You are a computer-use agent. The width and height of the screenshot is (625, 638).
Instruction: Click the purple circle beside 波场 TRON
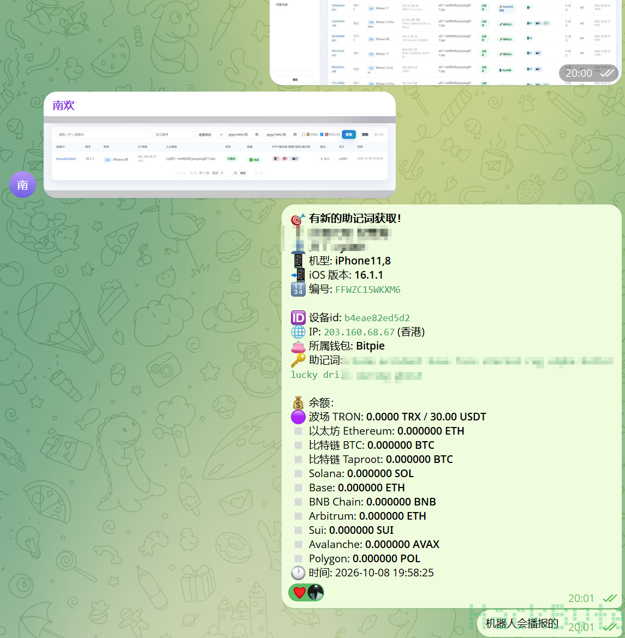click(298, 417)
